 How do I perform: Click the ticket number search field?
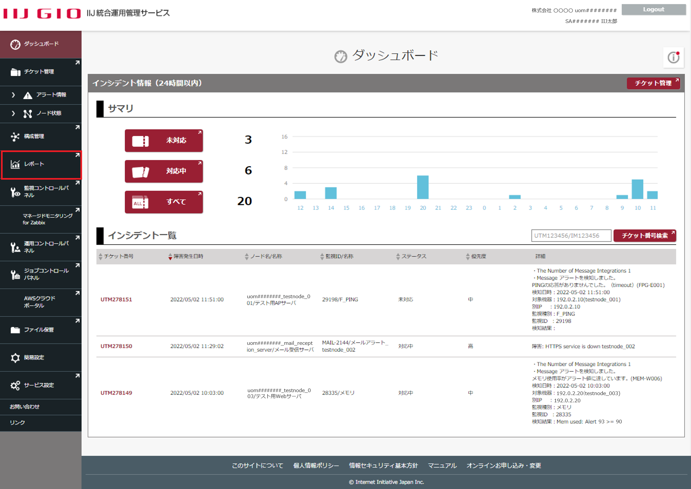click(571, 236)
